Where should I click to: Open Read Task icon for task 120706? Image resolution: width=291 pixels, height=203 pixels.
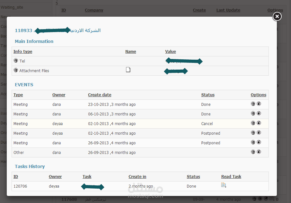(223, 185)
